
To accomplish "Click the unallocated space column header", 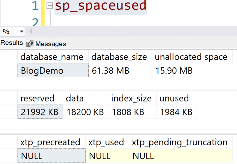I will 191,57.
